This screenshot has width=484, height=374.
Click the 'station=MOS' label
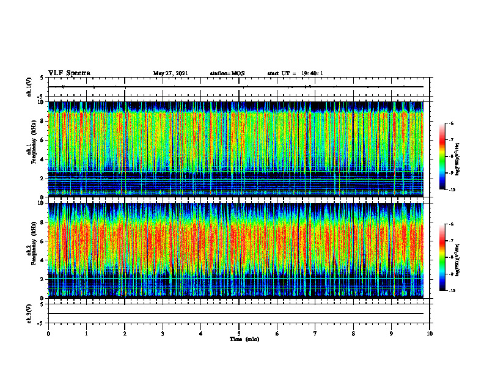pyautogui.click(x=227, y=73)
